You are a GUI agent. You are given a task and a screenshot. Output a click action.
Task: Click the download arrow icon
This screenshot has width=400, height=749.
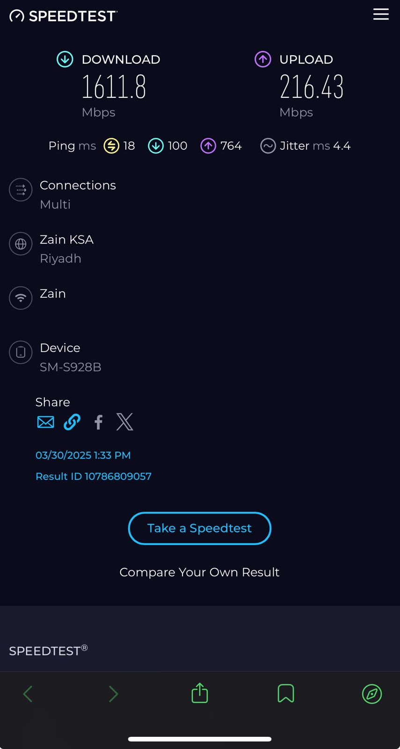pos(65,59)
